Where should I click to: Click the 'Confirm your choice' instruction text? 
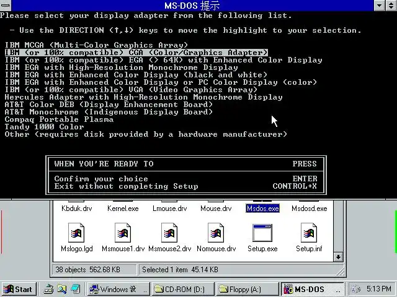(101, 179)
